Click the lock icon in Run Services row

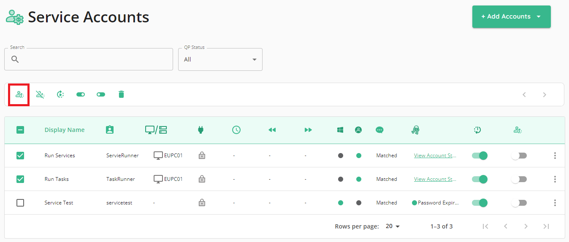point(202,156)
